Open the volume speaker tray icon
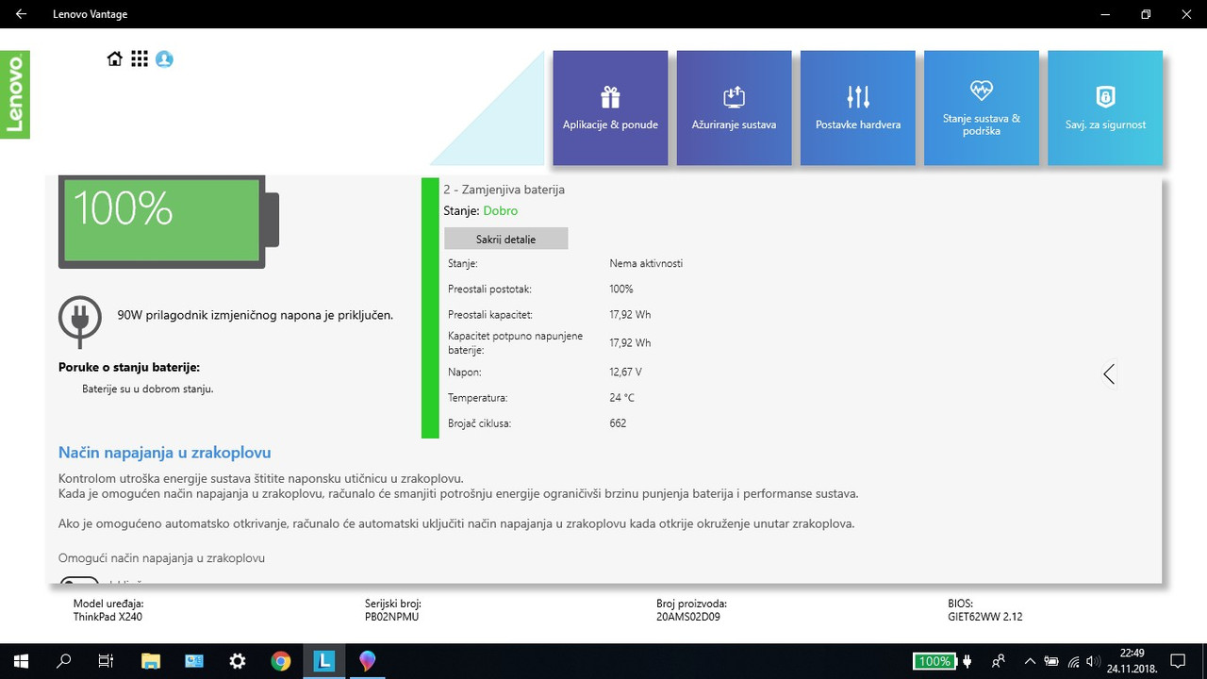 click(1094, 661)
